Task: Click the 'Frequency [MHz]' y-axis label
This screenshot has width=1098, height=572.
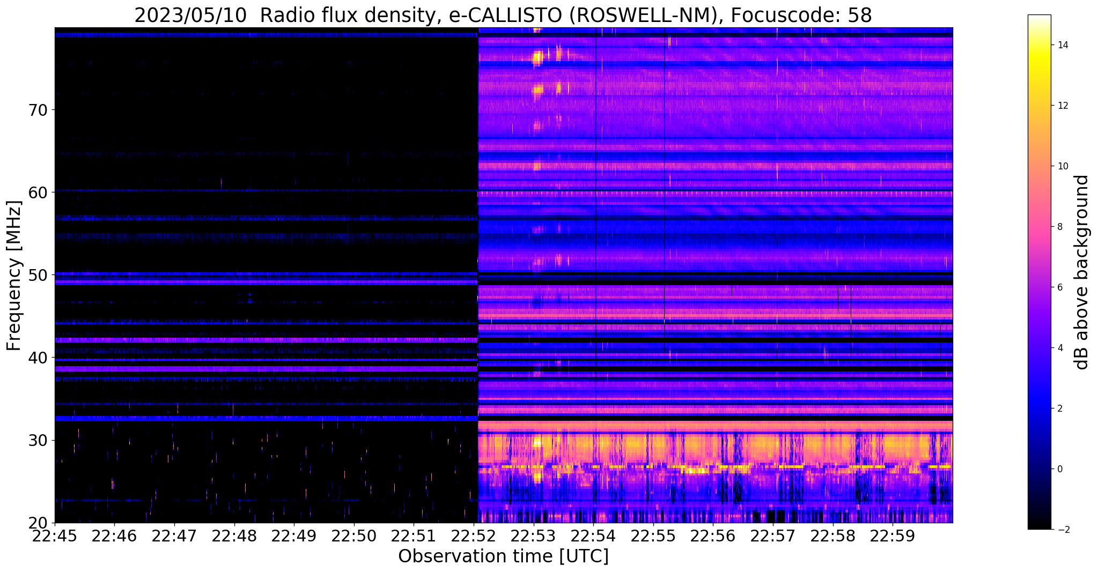Action: tap(14, 276)
